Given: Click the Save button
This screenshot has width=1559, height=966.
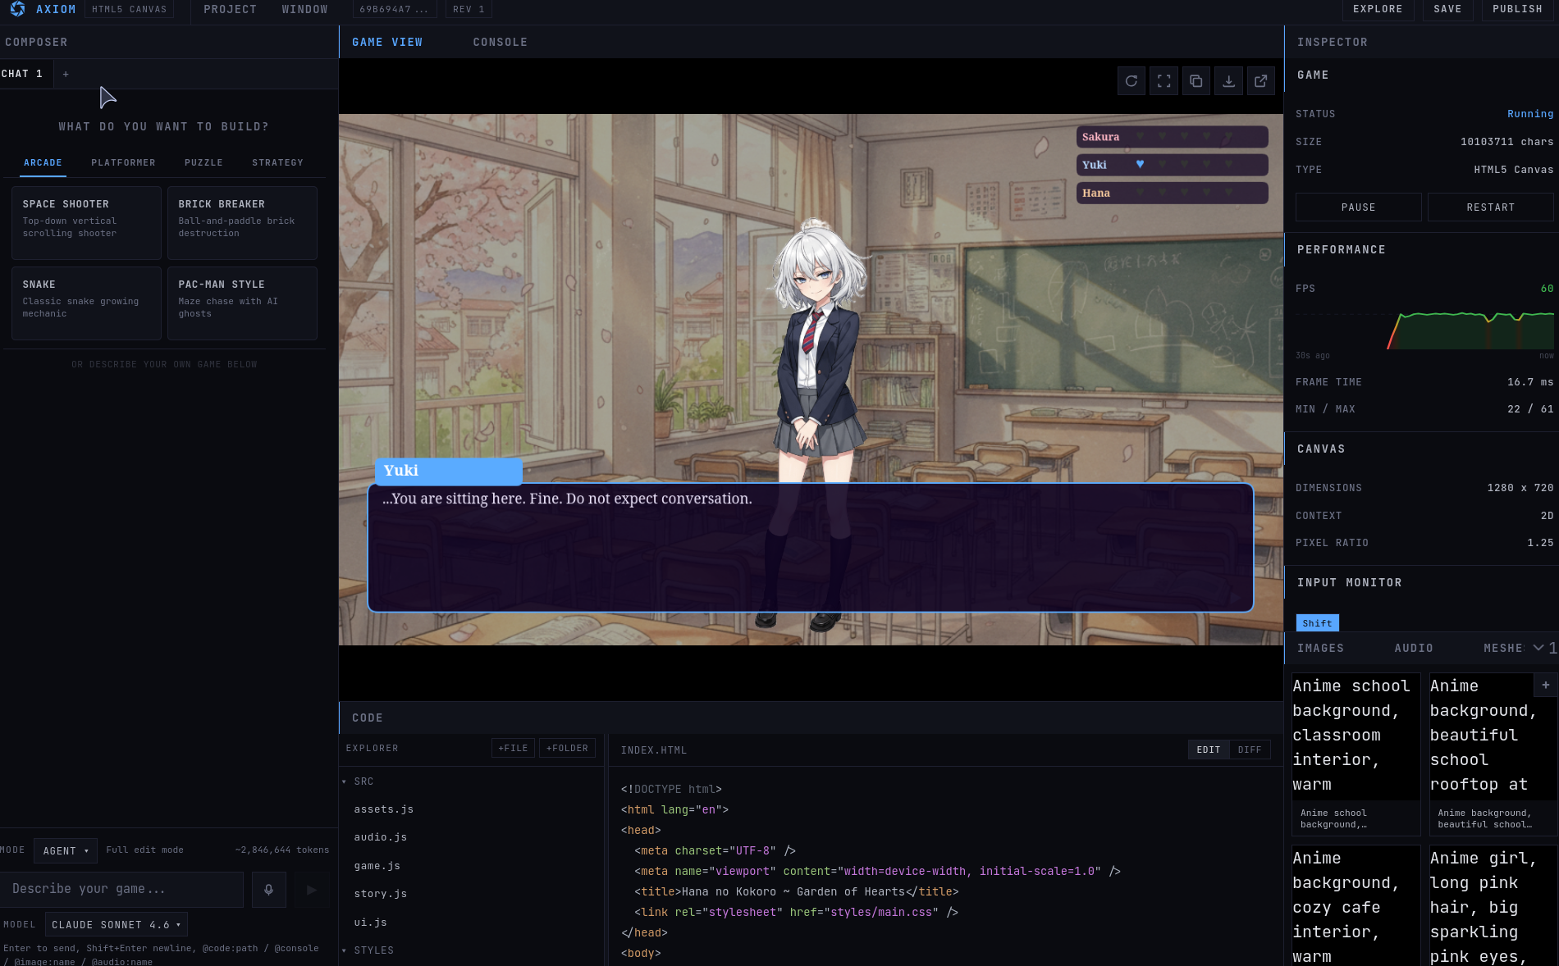Looking at the screenshot, I should [1447, 9].
